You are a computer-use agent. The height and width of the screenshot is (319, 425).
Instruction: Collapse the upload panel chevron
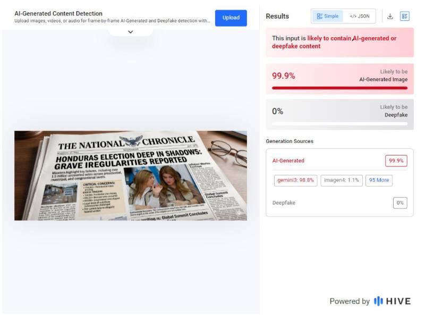pos(130,32)
